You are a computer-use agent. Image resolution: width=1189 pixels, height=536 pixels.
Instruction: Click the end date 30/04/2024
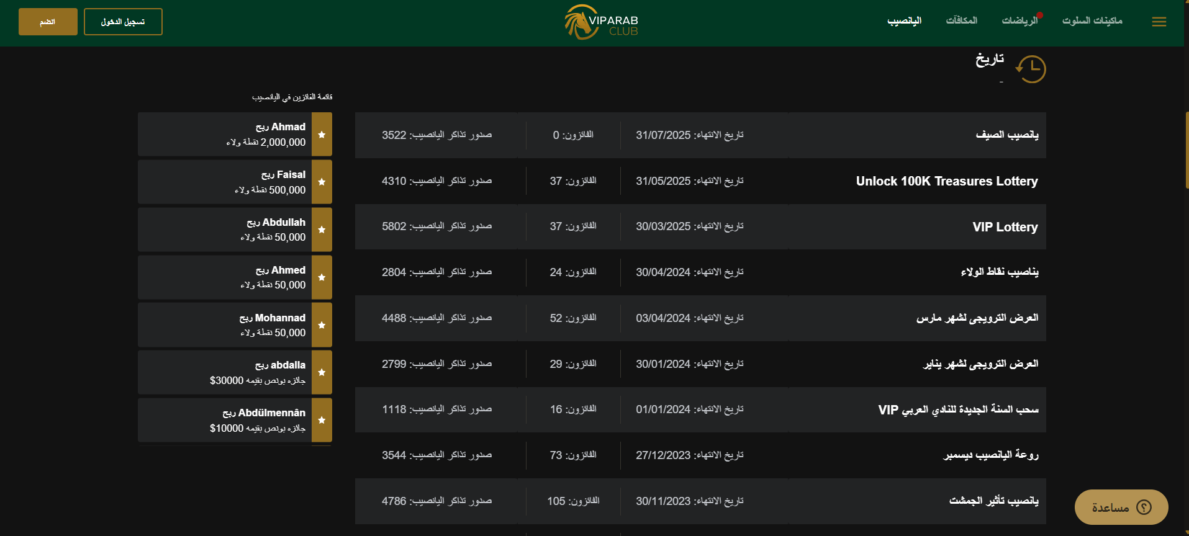(663, 272)
